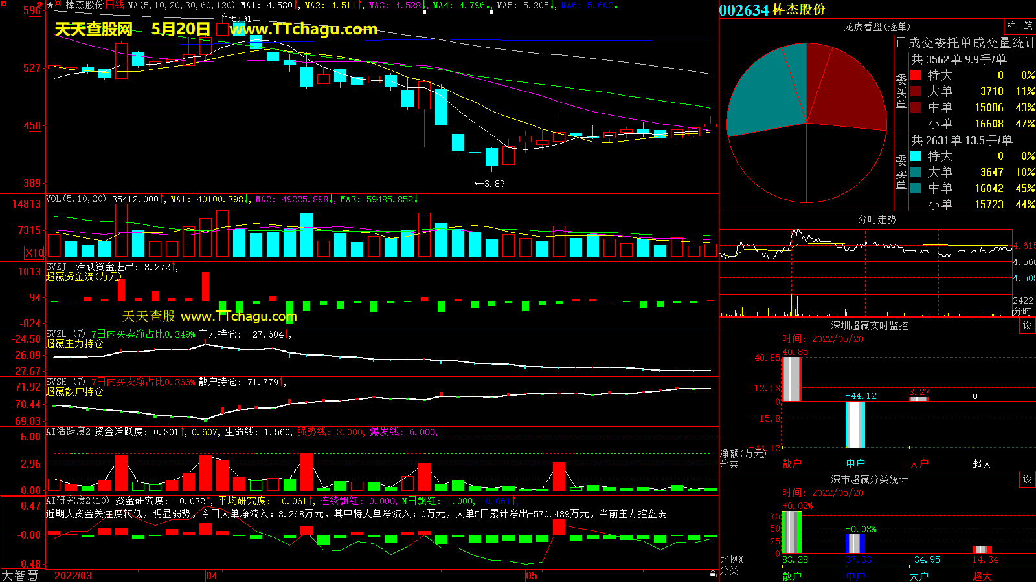
Task: Click the white star favorite icon
Action: pyautogui.click(x=51, y=5)
